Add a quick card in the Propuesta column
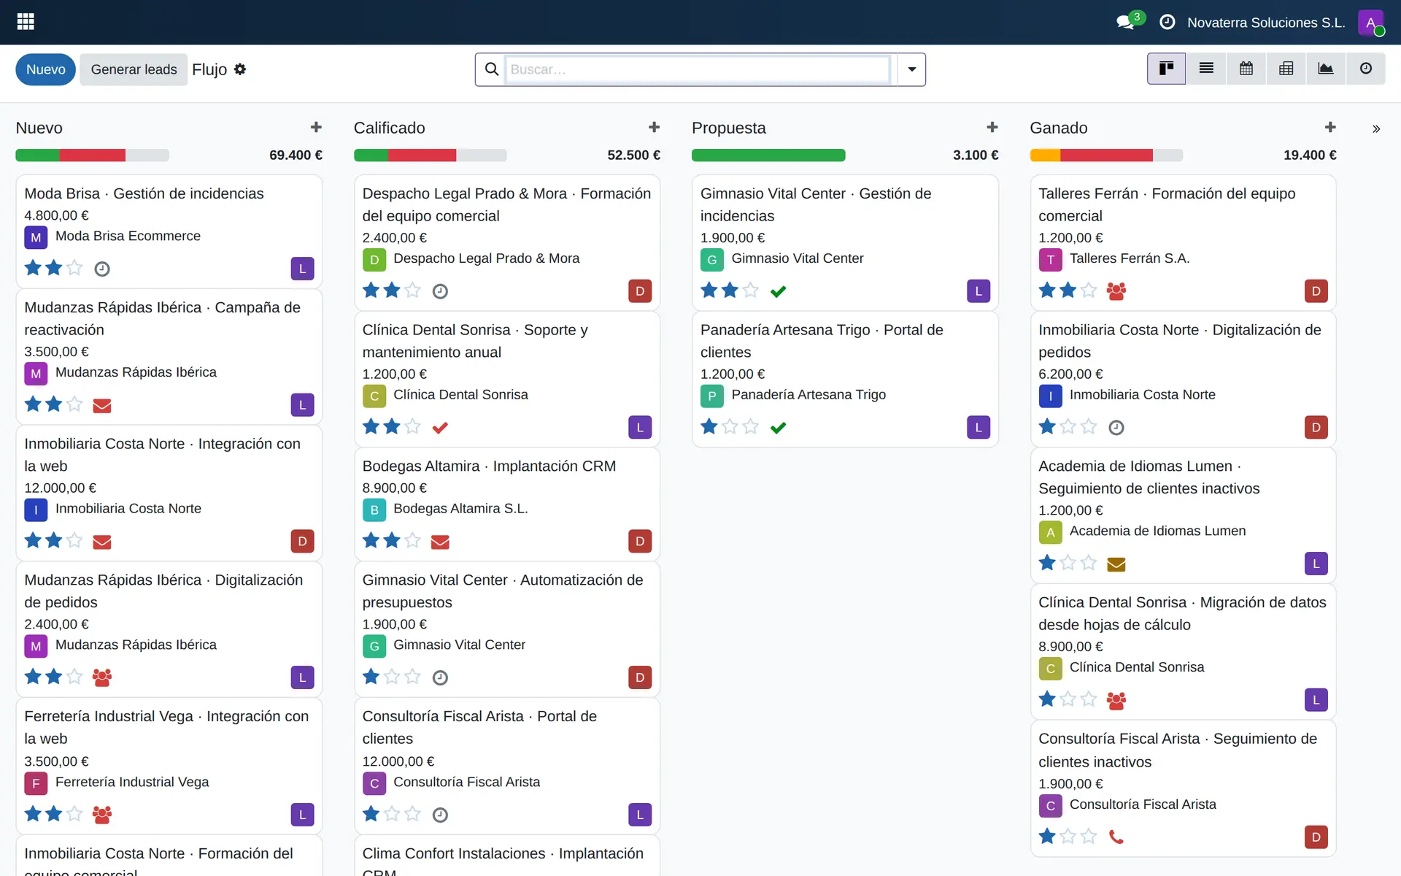 coord(992,128)
